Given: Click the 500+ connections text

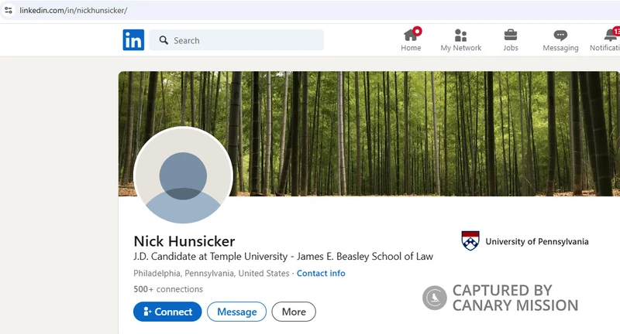Looking at the screenshot, I should coord(168,289).
